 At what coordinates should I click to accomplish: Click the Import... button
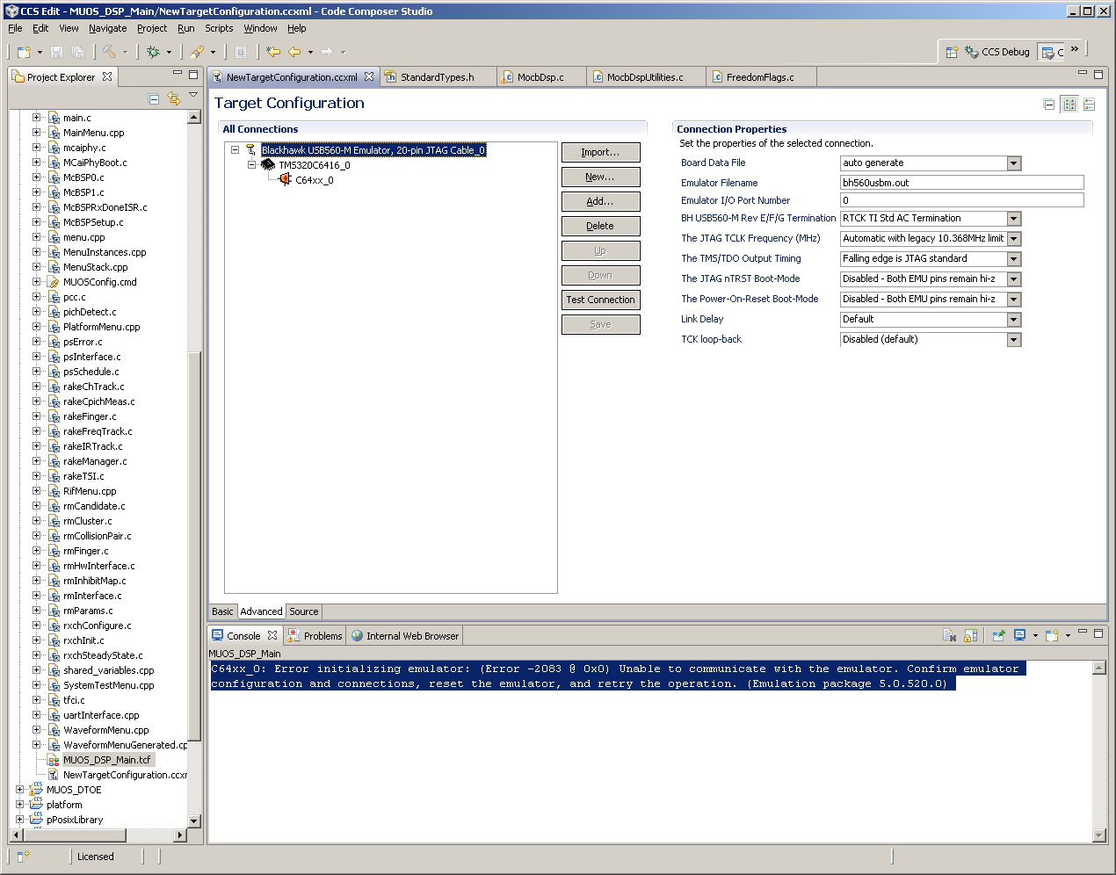(x=600, y=153)
